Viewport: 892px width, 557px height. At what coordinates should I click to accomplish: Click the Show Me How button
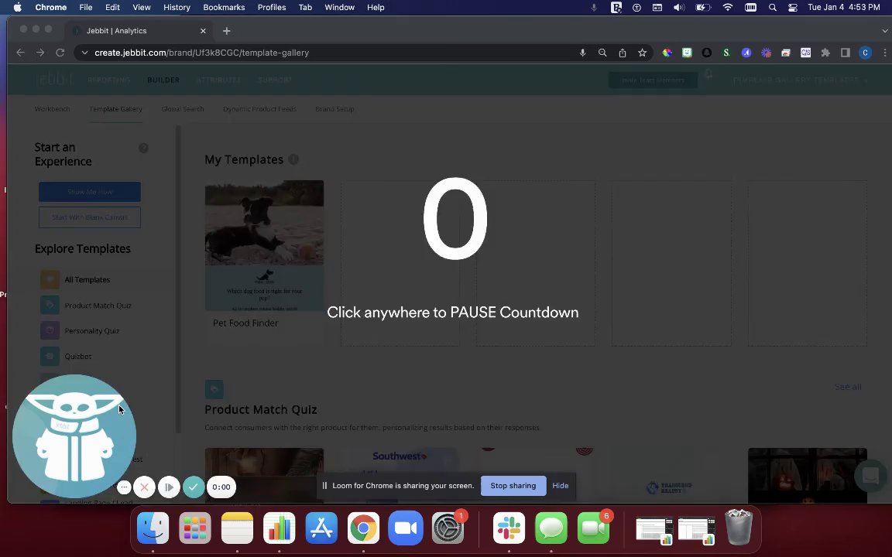pyautogui.click(x=90, y=192)
